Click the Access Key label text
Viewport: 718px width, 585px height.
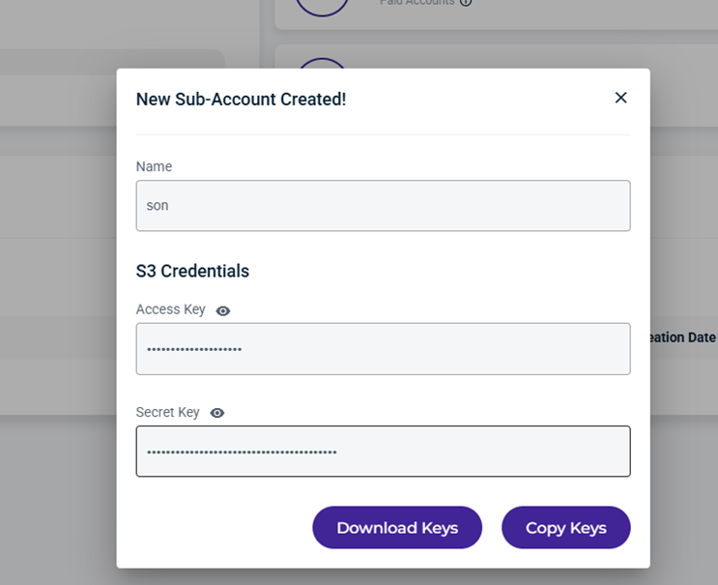171,309
